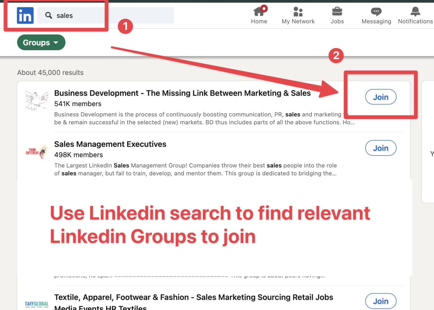The width and height of the screenshot is (434, 310).
Task: Expand the Groups chevron arrow
Action: pos(56,43)
